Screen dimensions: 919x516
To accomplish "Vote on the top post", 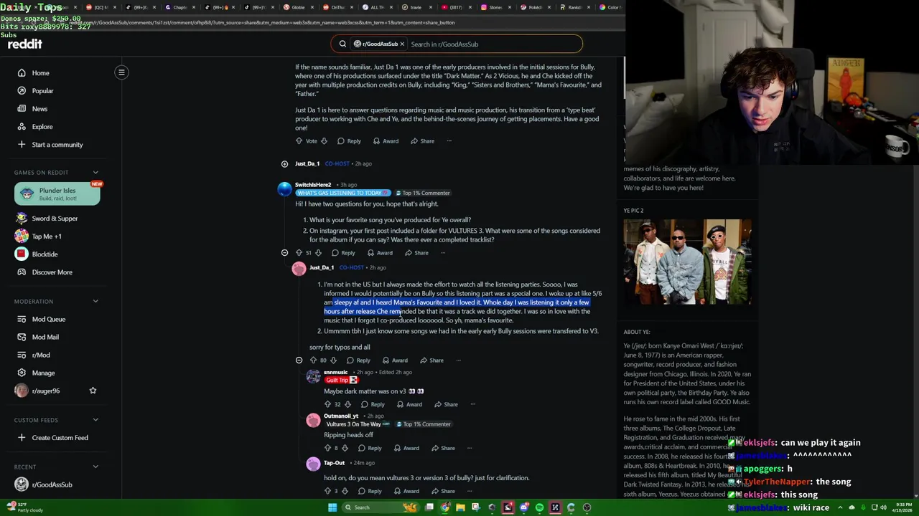I will click(x=311, y=141).
